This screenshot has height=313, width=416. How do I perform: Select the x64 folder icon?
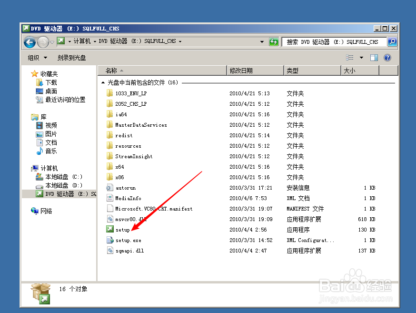coord(109,166)
